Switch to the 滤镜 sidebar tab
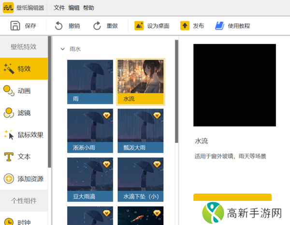Viewport: 290px width, 225px height. tap(24, 112)
